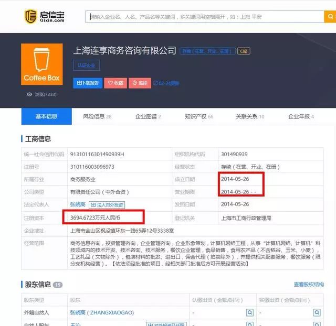Image resolution: width=336 pixels, height=326 pixels.
Task: Click credit code 91310116301490939H
Action: click(x=97, y=154)
